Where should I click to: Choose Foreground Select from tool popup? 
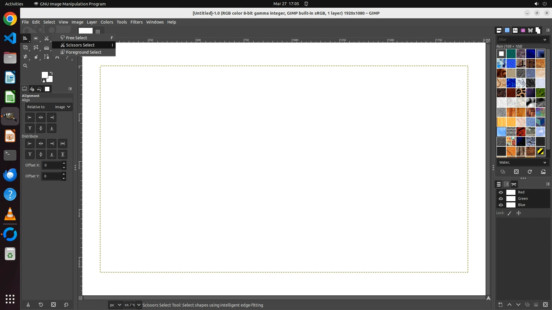(x=83, y=52)
